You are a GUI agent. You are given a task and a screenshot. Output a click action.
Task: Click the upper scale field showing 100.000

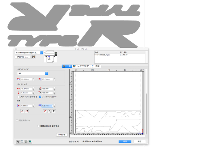point(47,89)
